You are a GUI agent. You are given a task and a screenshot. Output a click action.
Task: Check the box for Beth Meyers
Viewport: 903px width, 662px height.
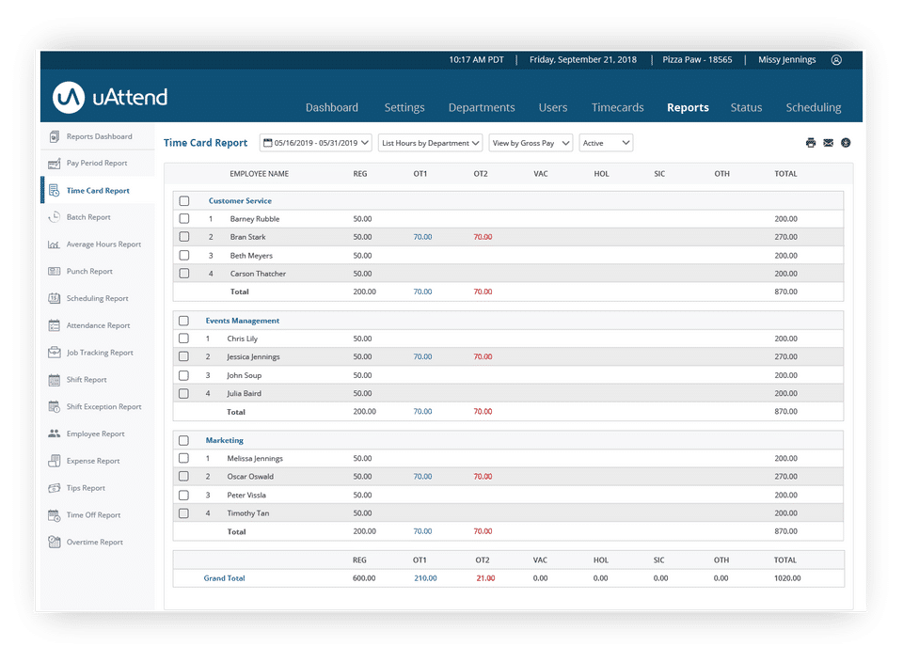pyautogui.click(x=184, y=255)
